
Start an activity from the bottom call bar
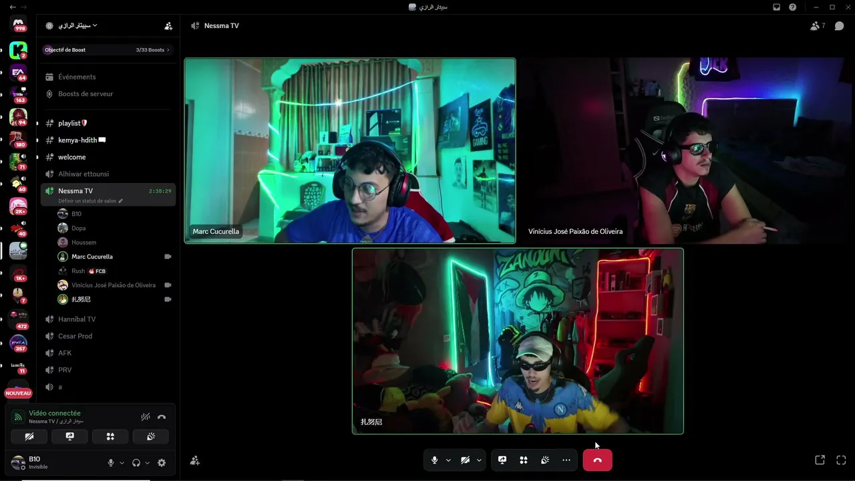tap(524, 460)
